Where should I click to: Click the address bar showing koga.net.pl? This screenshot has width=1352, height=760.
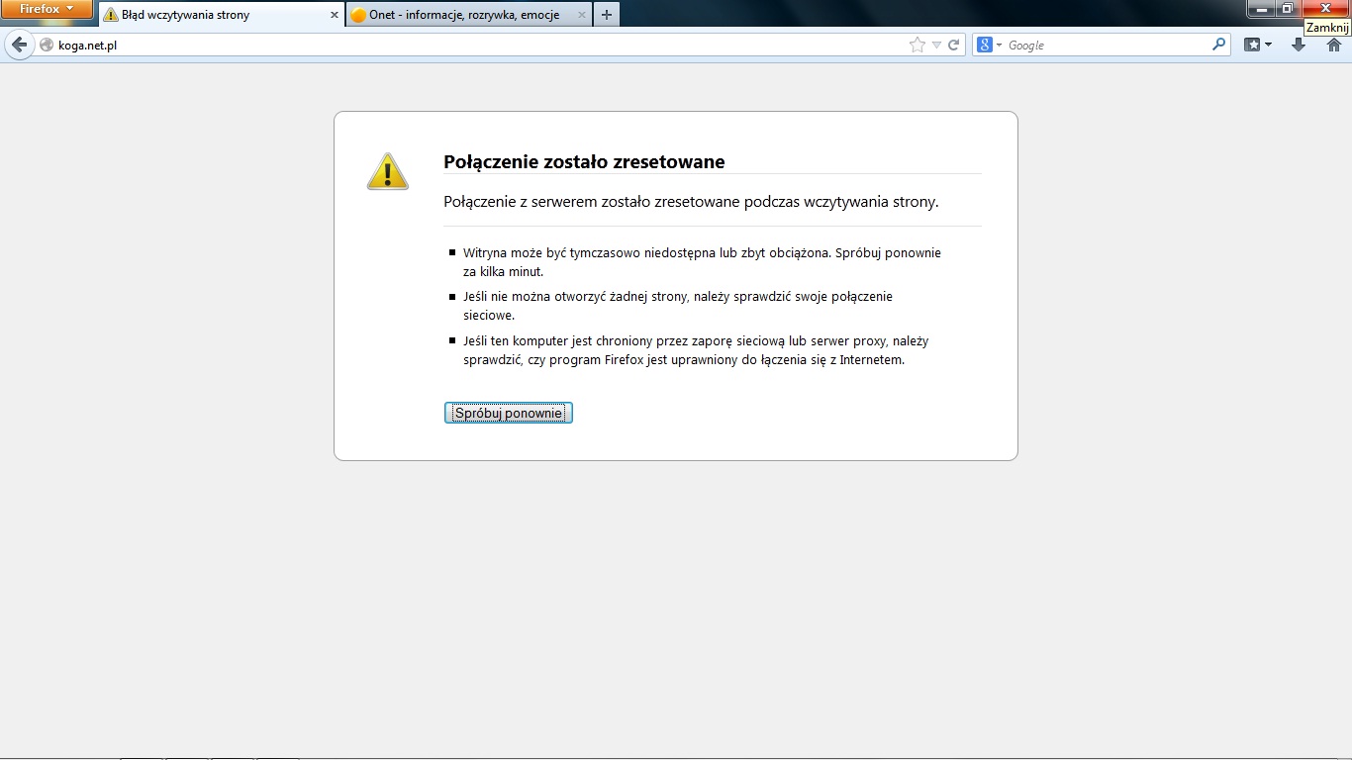(x=475, y=45)
